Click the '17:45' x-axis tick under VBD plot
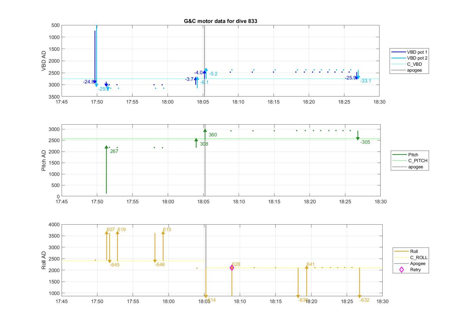The width and height of the screenshot is (474, 333). pos(61,102)
